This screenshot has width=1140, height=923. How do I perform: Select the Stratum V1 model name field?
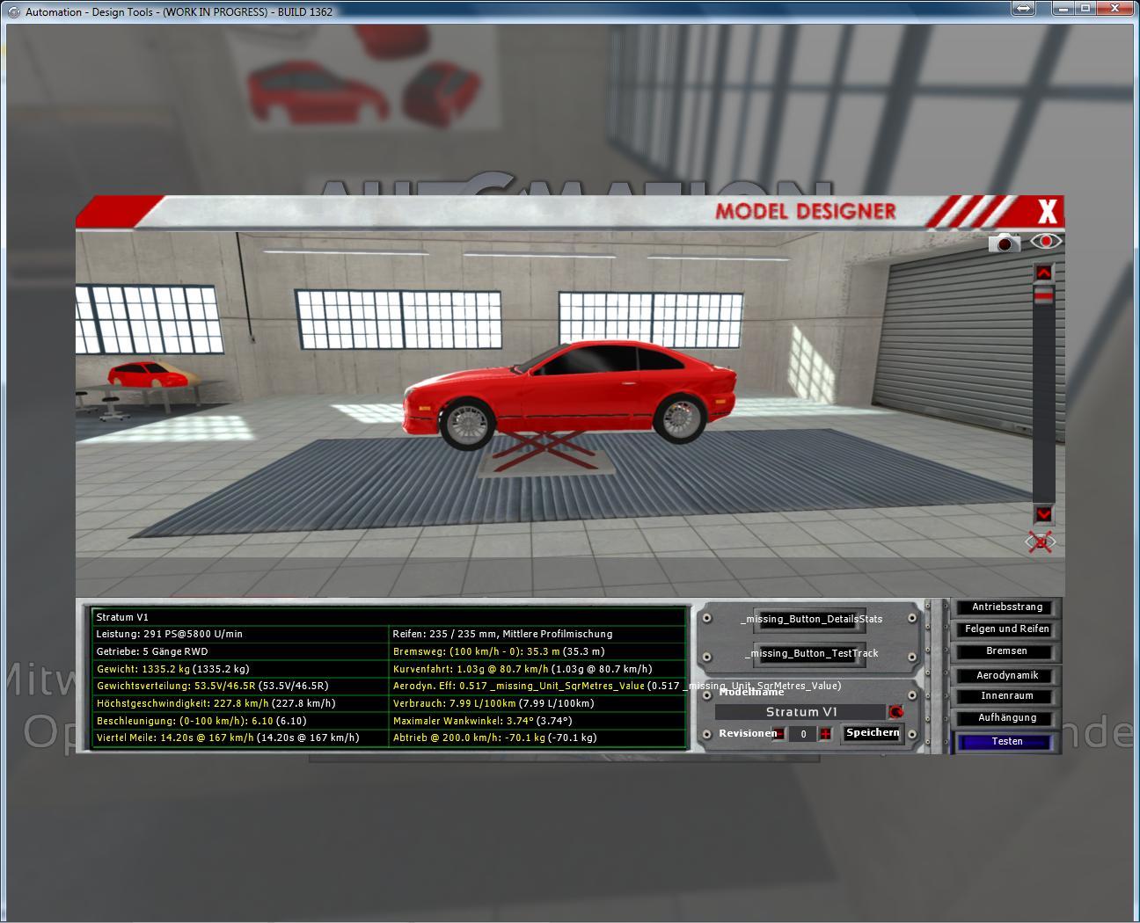coord(800,712)
